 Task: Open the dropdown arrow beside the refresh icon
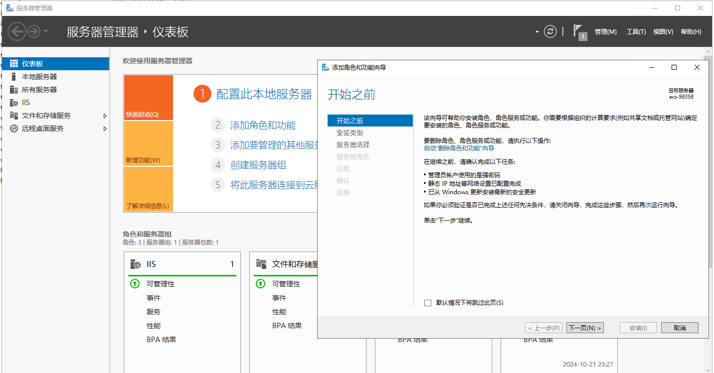tap(538, 31)
